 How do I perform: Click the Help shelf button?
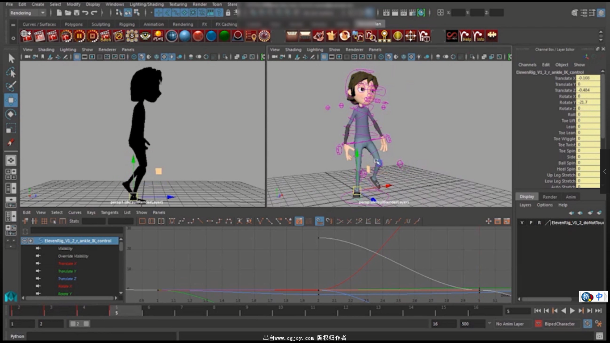tap(466, 36)
